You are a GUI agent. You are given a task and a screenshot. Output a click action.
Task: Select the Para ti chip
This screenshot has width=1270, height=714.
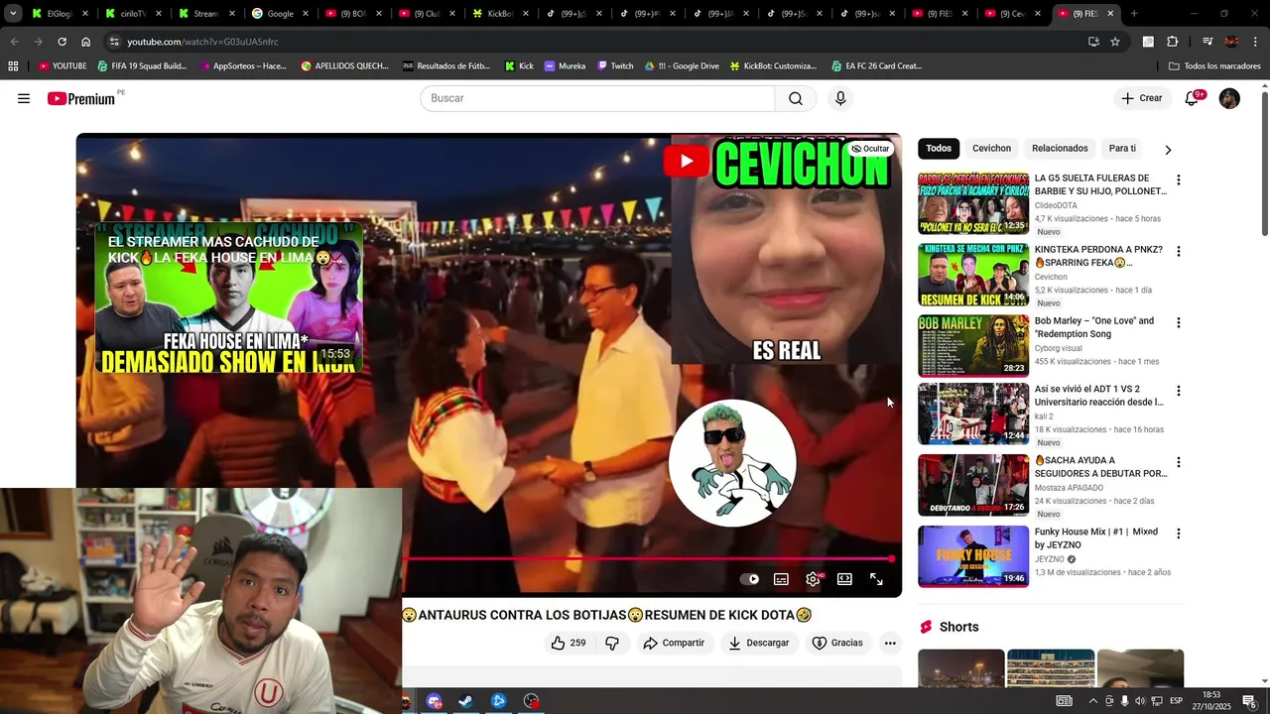pos(1122,149)
